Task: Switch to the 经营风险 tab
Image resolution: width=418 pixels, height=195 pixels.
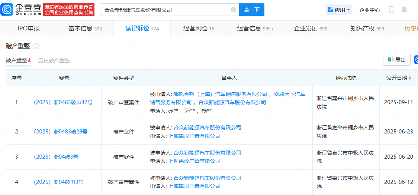Action: (199, 29)
